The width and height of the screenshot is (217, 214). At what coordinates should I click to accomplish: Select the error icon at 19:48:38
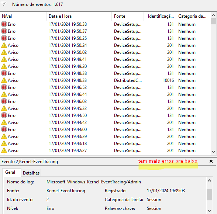click(4, 73)
